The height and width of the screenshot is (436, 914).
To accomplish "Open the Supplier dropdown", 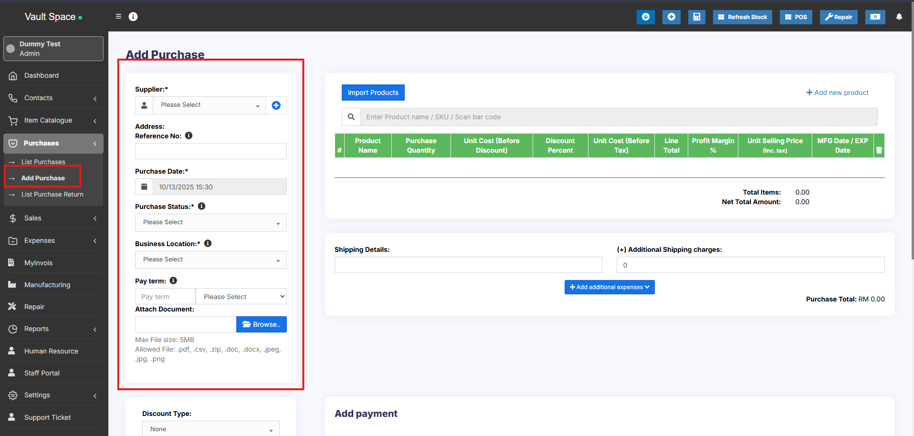I will click(210, 105).
